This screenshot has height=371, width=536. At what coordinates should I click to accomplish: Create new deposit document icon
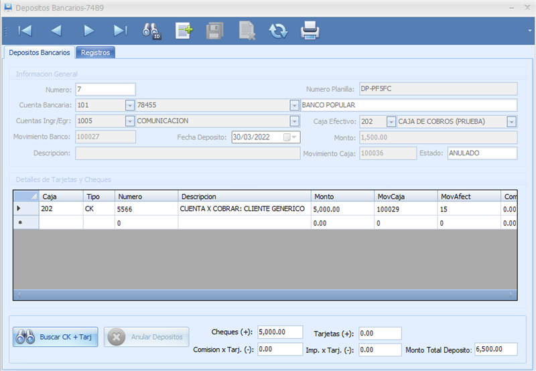click(x=183, y=30)
